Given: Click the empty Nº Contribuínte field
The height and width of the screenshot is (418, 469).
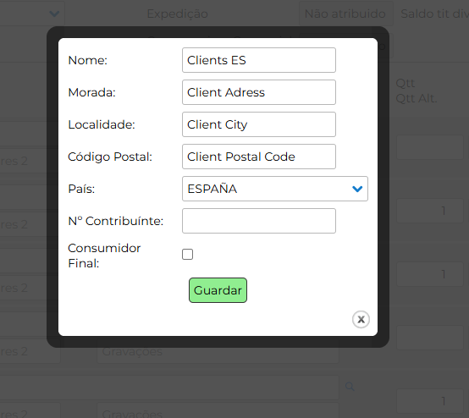Looking at the screenshot, I should 259,221.
